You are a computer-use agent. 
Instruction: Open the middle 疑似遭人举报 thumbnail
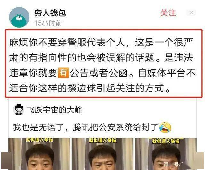click(102, 154)
